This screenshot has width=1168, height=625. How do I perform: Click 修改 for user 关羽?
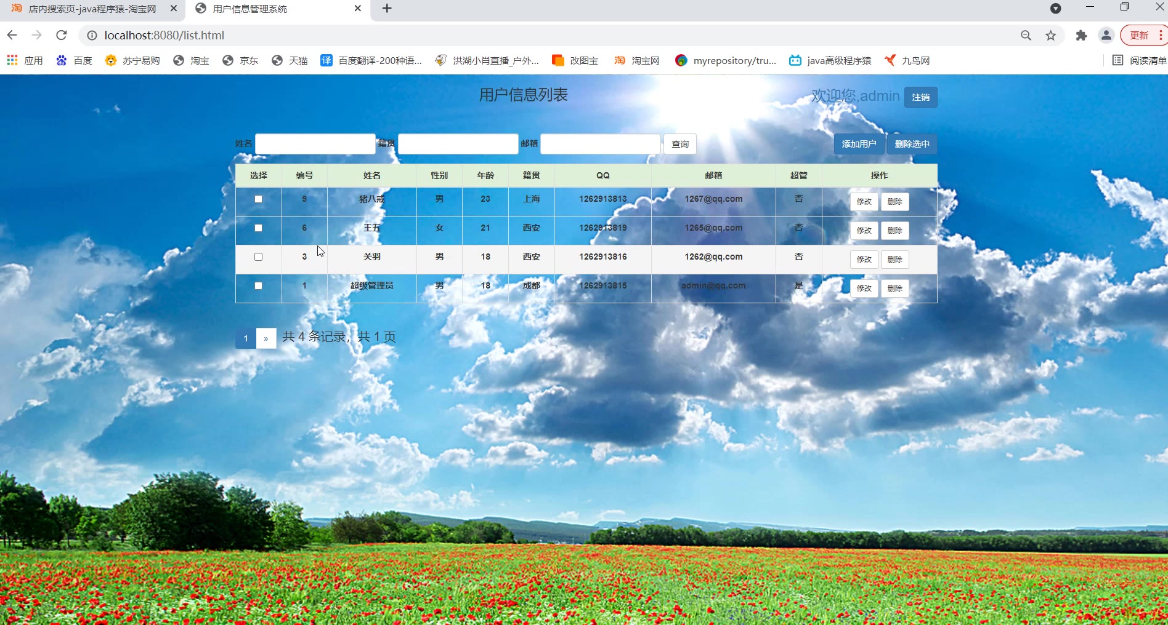coord(864,260)
